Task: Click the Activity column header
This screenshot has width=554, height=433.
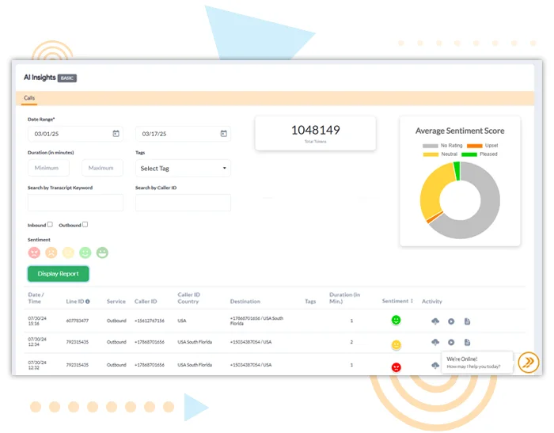Action: pos(432,302)
